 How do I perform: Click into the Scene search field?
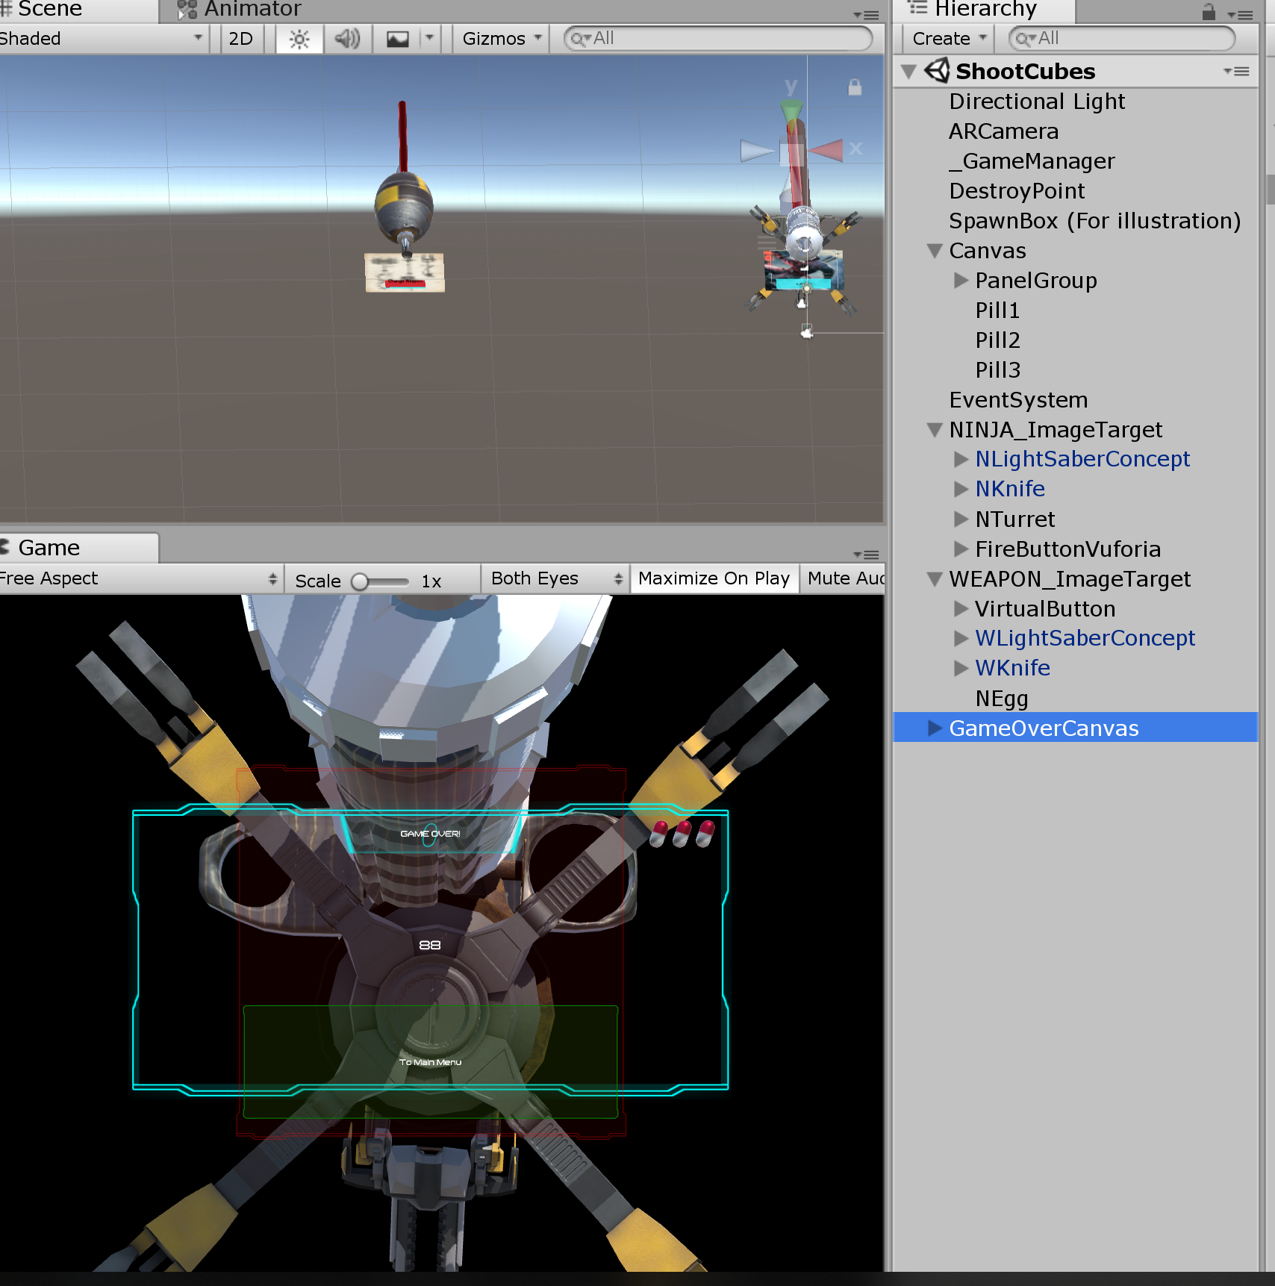click(718, 39)
